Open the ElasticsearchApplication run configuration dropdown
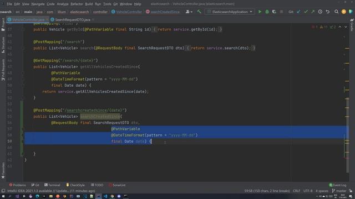The height and width of the screenshot is (199, 355). click(x=230, y=12)
